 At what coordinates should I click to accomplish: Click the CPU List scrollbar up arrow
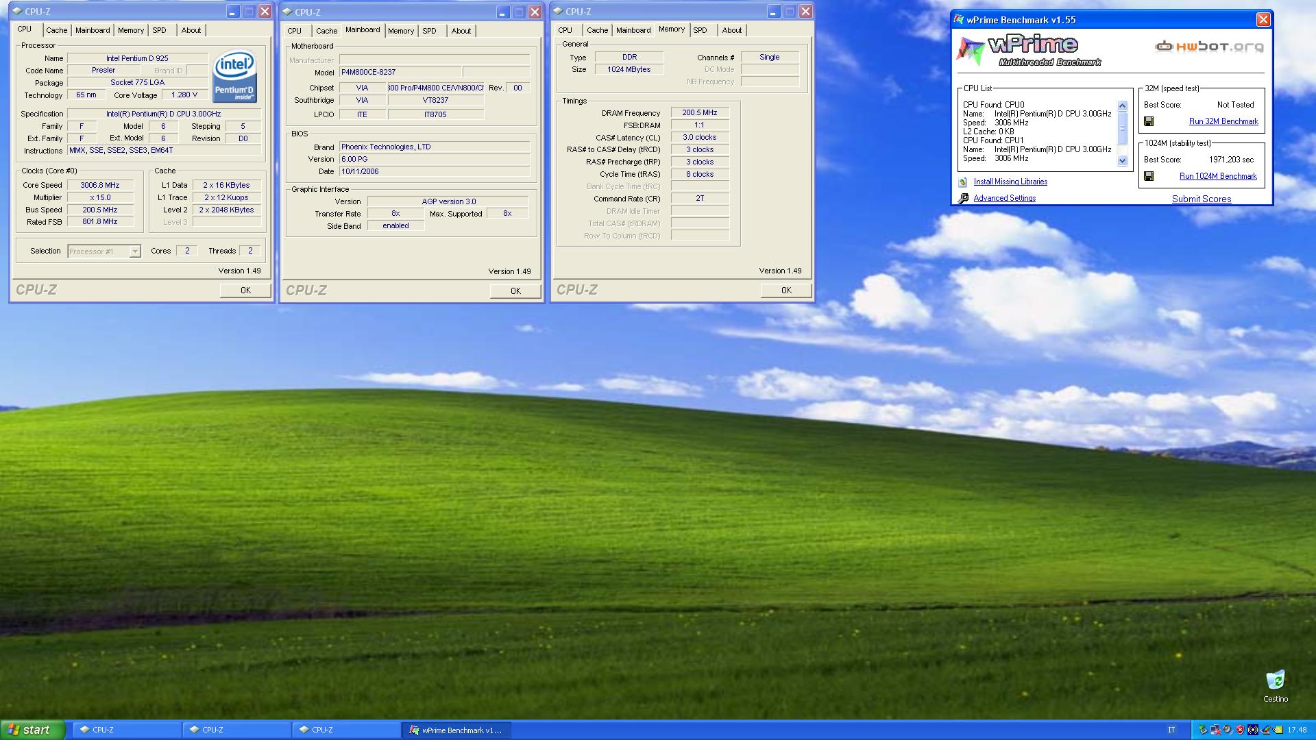(1122, 106)
